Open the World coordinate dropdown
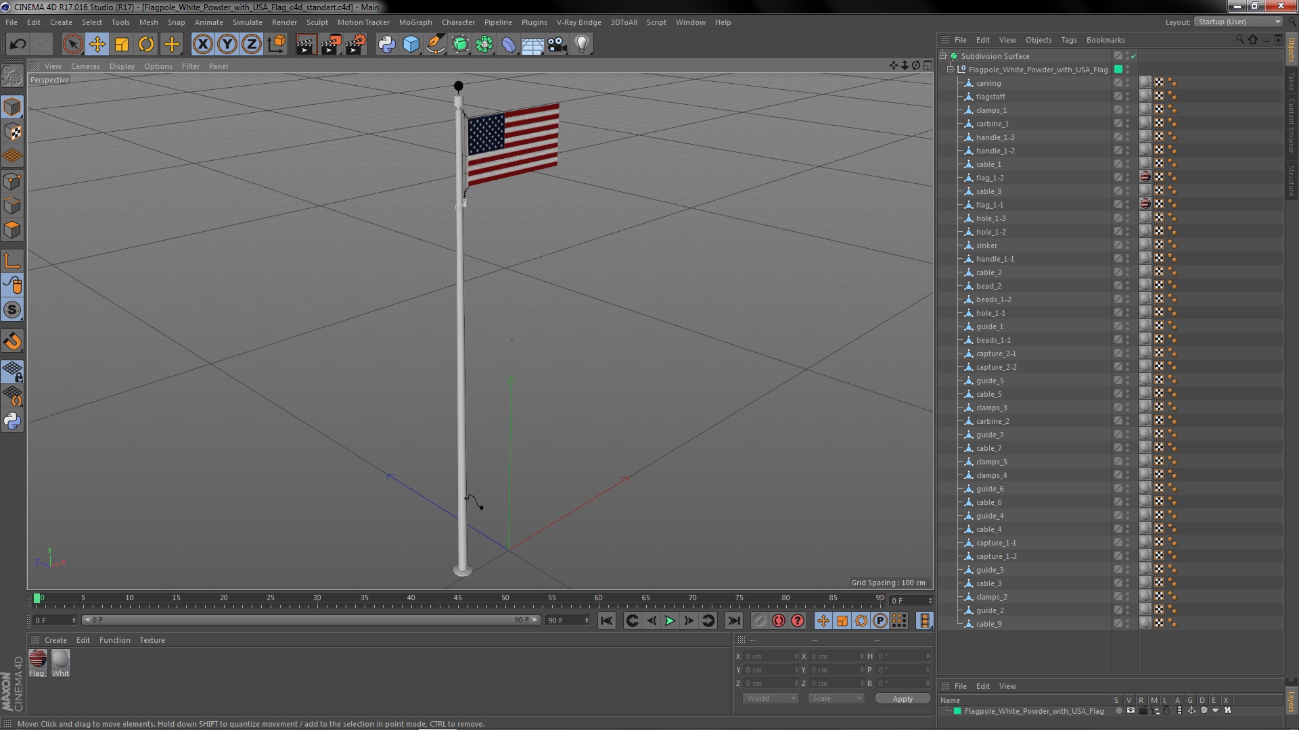Image resolution: width=1299 pixels, height=730 pixels. coord(771,699)
